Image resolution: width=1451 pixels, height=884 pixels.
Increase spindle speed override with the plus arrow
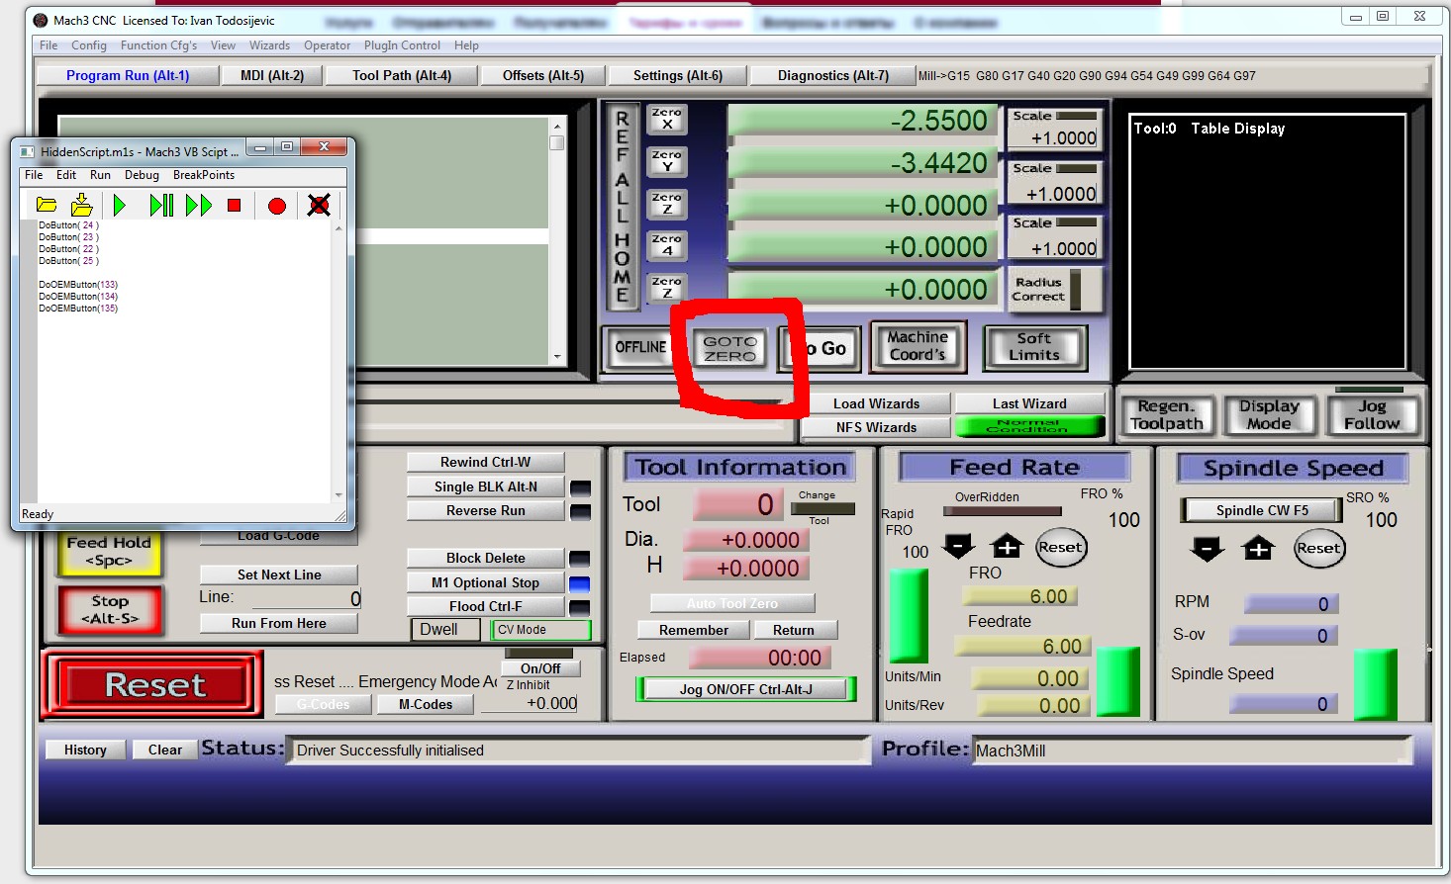1258,549
